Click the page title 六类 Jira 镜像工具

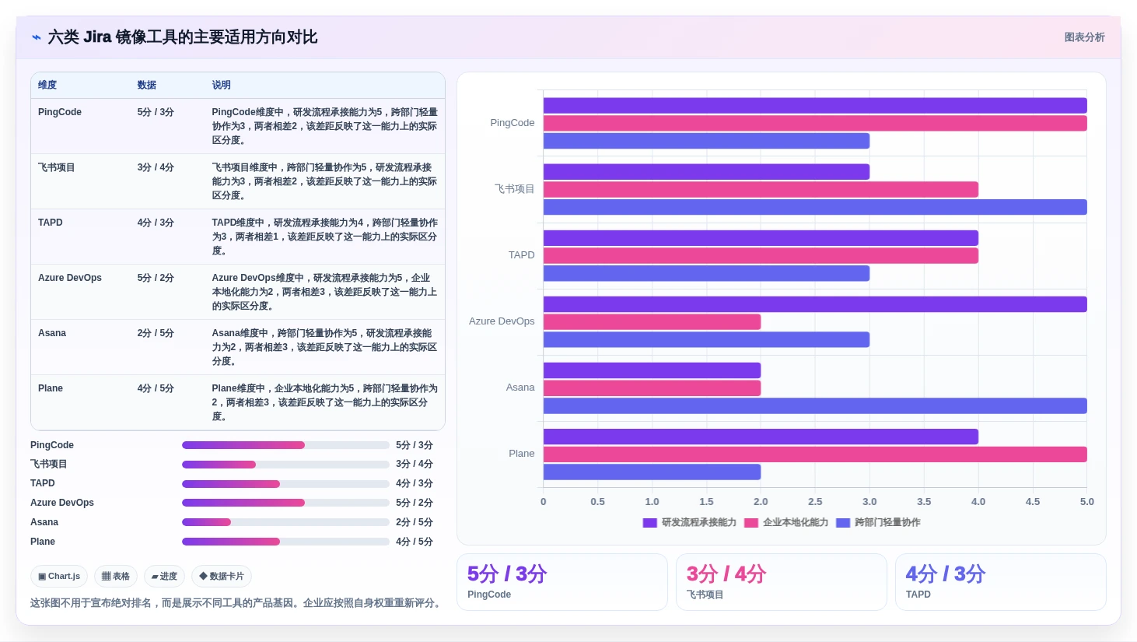pos(183,37)
